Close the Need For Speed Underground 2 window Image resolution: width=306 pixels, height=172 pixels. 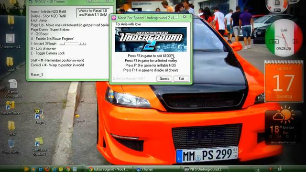pos(185,17)
